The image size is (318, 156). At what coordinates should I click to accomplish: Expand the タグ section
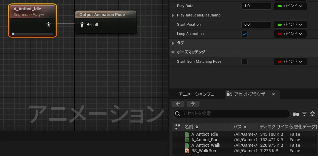click(x=173, y=43)
